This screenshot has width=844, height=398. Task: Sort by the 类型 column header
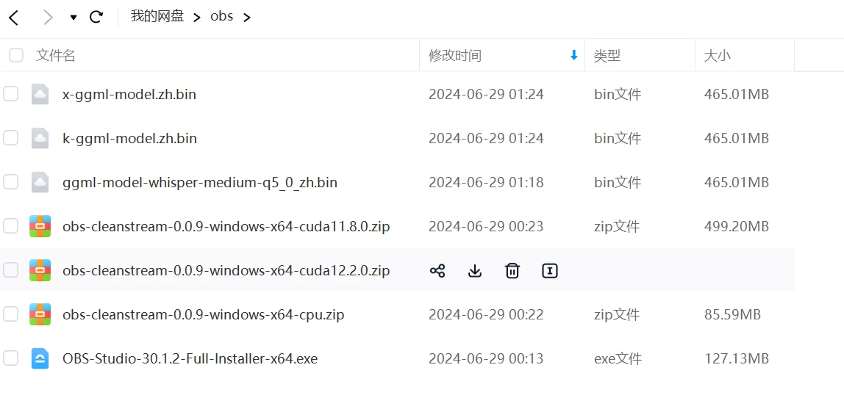607,55
